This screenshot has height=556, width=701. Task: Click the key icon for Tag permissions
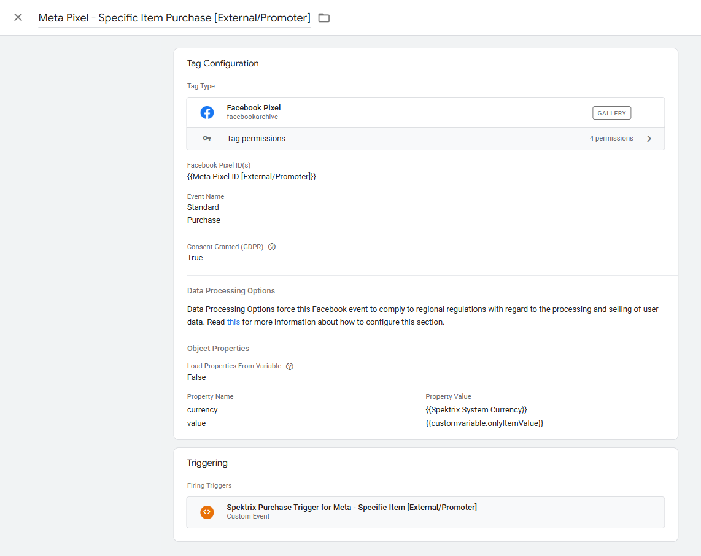[x=207, y=139]
